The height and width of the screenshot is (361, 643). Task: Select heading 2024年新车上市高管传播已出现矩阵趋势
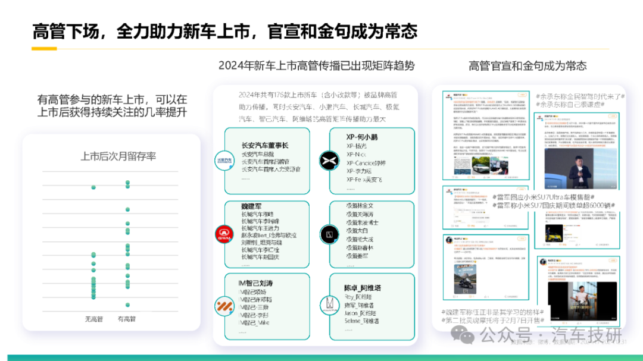coord(316,65)
